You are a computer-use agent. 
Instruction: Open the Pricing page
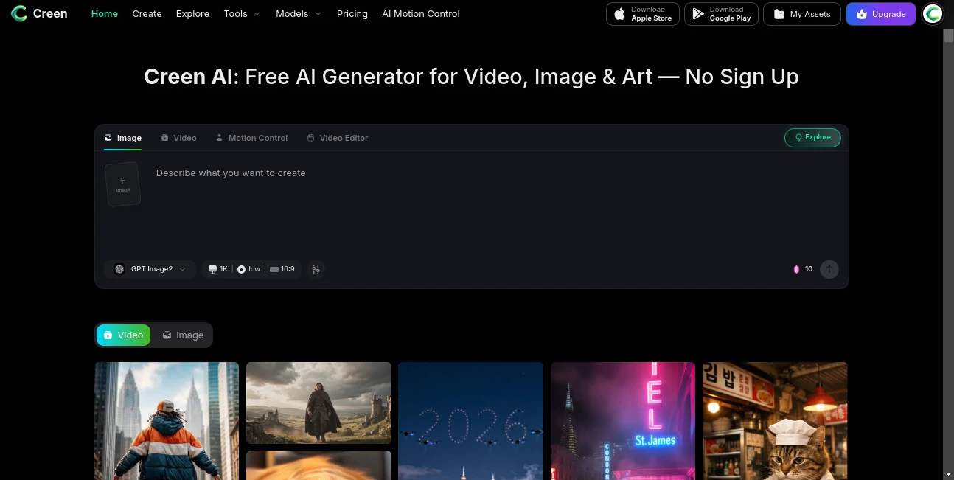352,13
